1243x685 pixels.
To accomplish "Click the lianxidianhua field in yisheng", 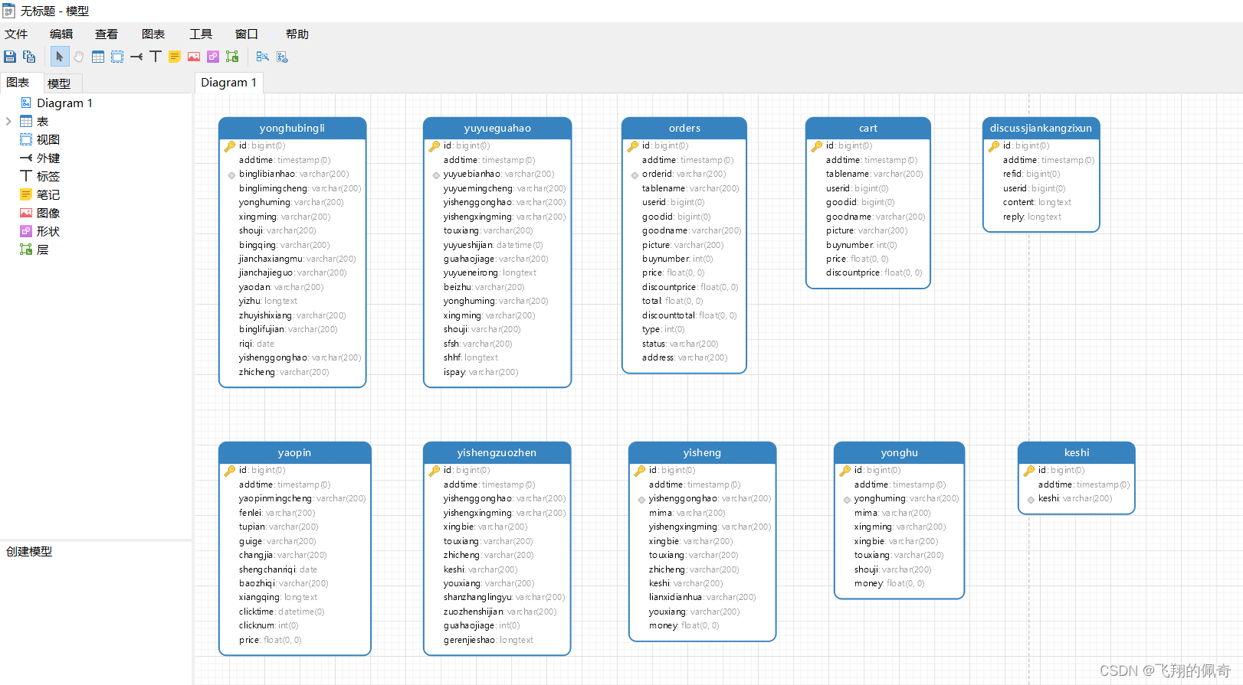I will coord(702,597).
